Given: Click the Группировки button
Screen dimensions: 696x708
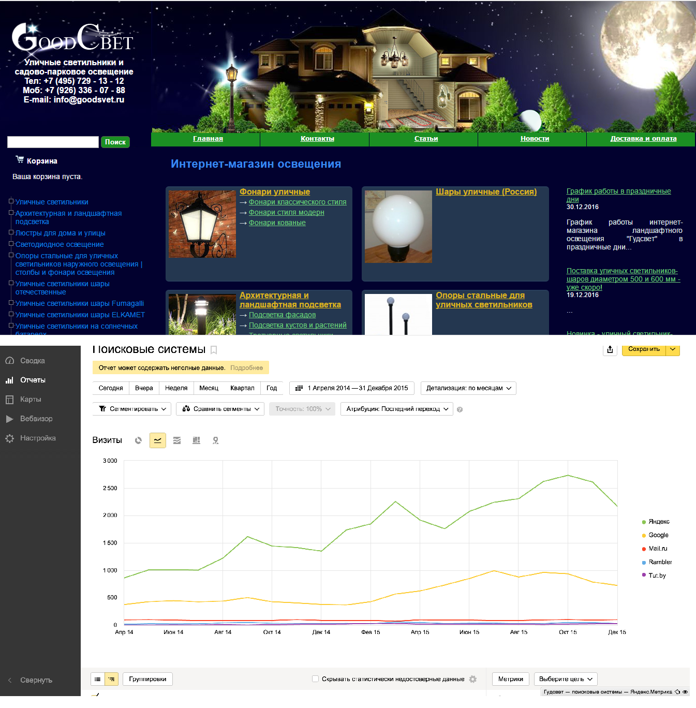Looking at the screenshot, I should 147,679.
